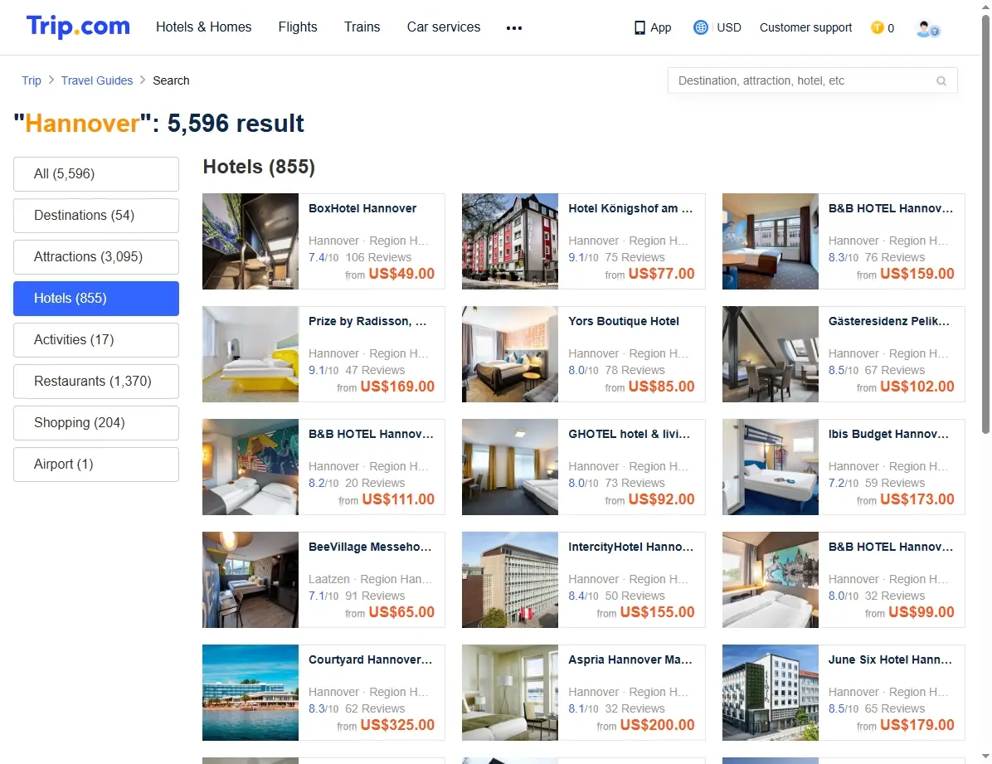
Task: Open the user profile avatar
Action: (x=927, y=28)
